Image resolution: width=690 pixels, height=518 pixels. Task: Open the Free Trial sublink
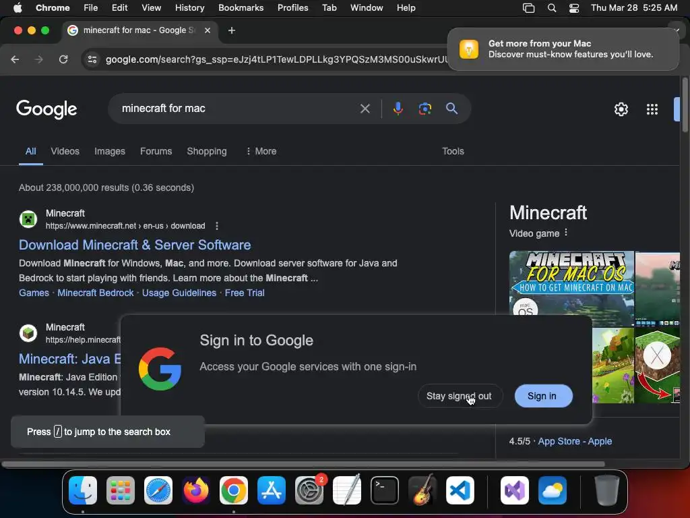tap(245, 293)
